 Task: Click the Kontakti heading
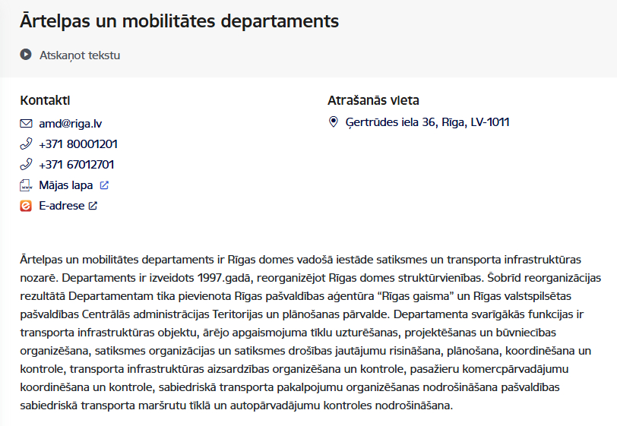pos(45,100)
